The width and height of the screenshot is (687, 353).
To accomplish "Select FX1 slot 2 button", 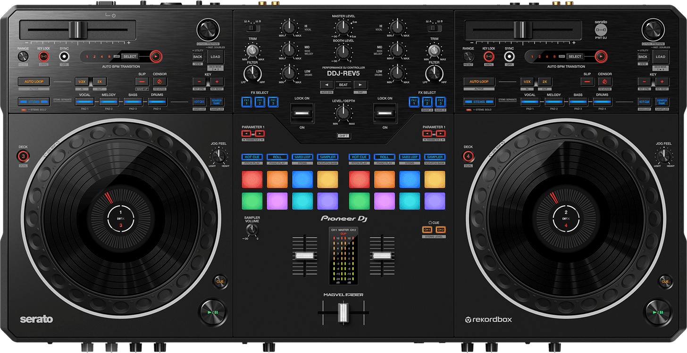I will 260,101.
